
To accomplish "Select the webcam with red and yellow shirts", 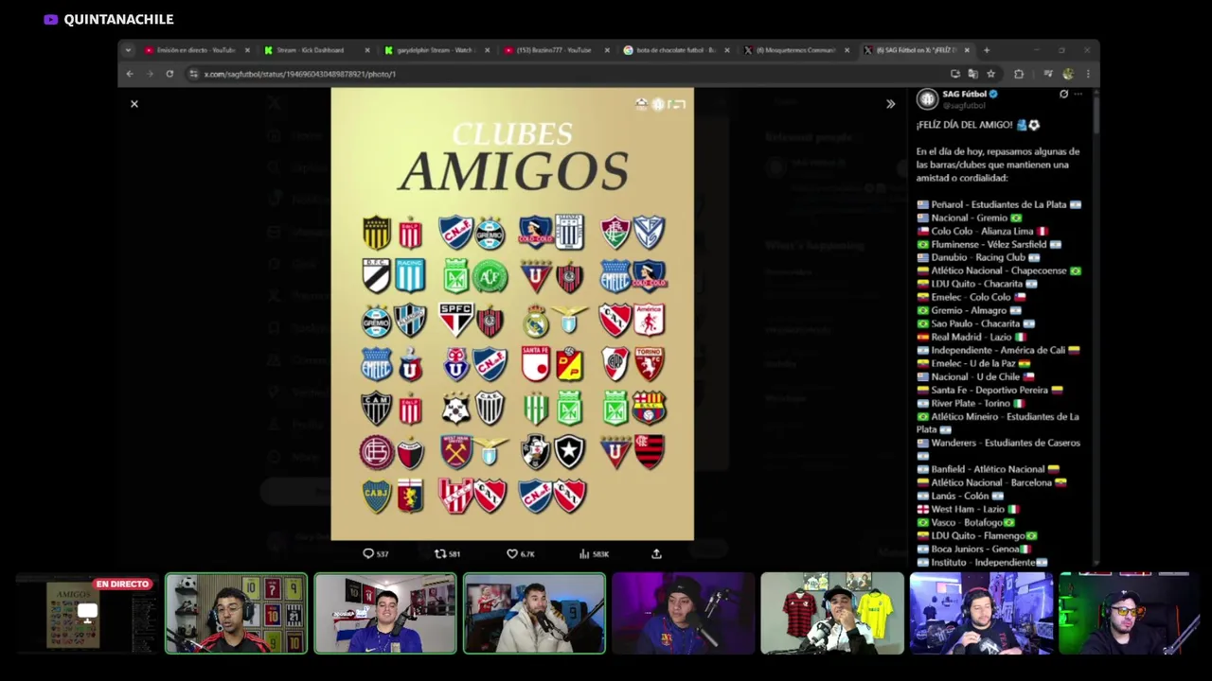I will (832, 613).
